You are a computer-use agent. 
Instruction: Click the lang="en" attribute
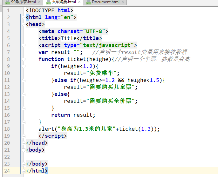pos(59,17)
